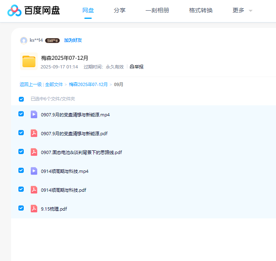Click 09月 current breadcrumb text

(119, 84)
